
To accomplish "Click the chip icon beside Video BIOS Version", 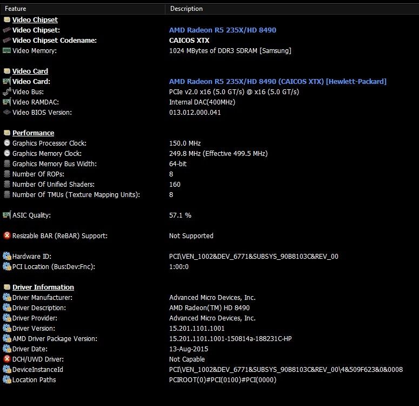I will pos(6,112).
